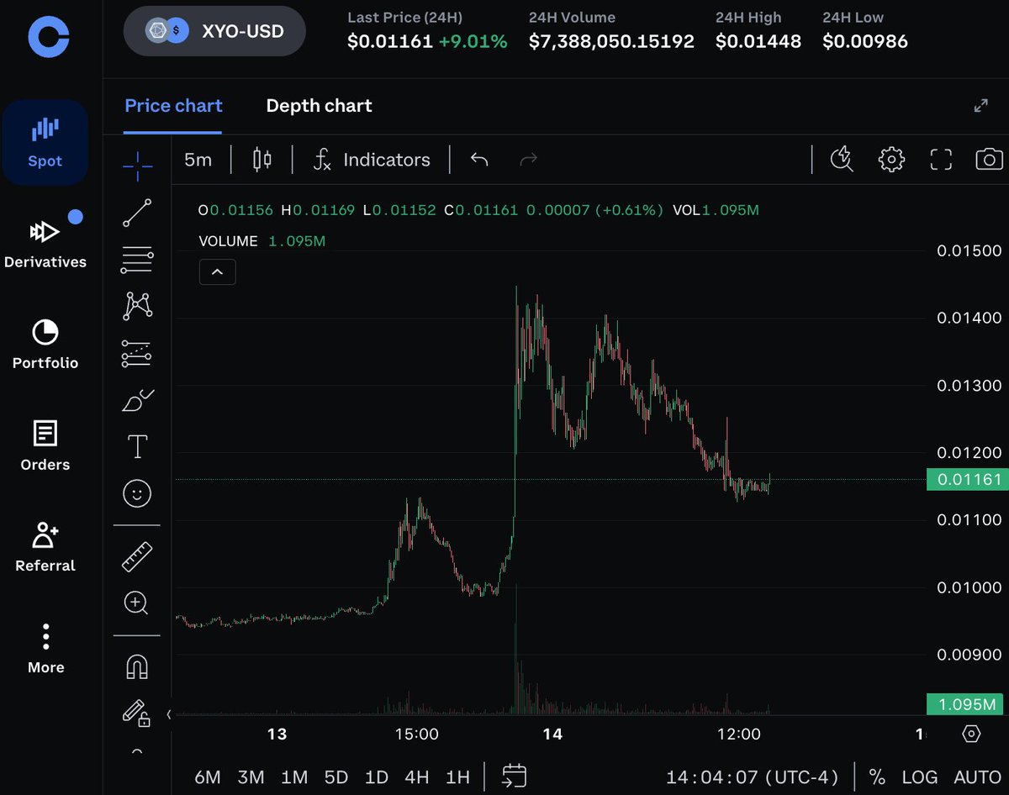Select the ruler measure tool
1009x795 pixels.
tap(137, 556)
